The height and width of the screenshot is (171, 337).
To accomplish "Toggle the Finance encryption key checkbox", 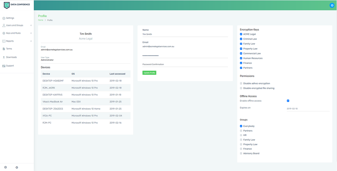I will pos(241,63).
